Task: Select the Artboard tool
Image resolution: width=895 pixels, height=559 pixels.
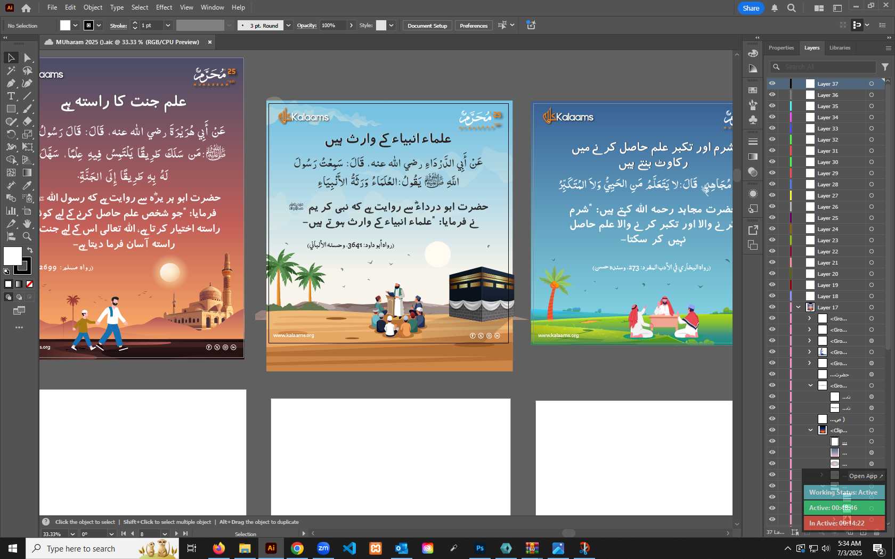Action: pyautogui.click(x=27, y=211)
